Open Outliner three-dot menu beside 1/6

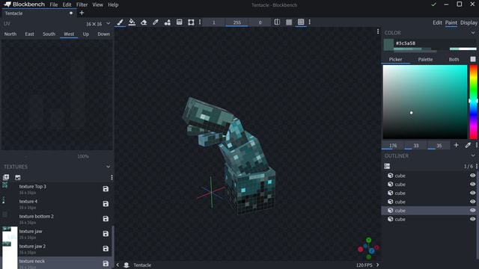477,166
